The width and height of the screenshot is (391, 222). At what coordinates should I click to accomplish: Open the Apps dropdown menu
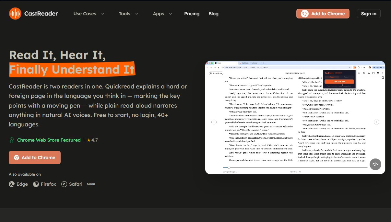(x=162, y=14)
